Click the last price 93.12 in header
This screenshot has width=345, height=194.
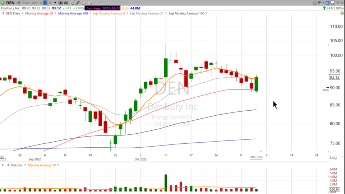(x=56, y=8)
